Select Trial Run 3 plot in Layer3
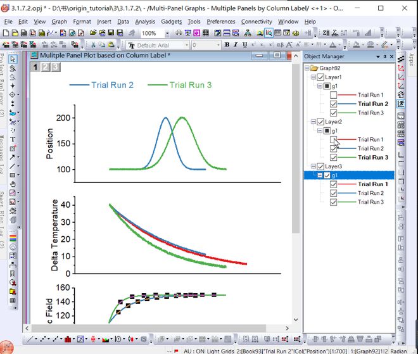This screenshot has width=418, height=354. [x=370, y=202]
